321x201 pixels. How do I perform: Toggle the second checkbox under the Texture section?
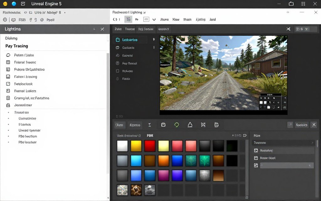pyautogui.click(x=256, y=158)
